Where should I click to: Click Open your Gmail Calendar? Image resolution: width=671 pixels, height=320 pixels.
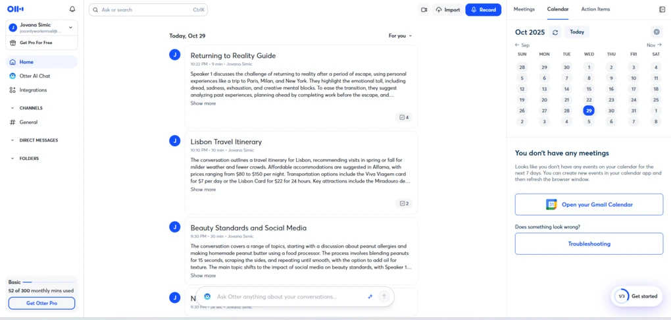coord(589,205)
